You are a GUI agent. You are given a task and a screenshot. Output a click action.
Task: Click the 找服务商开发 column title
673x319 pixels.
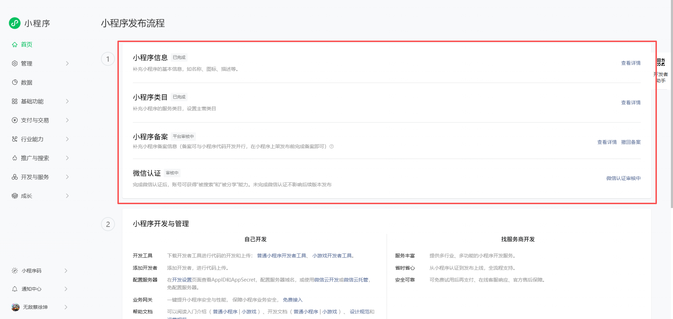coord(518,239)
